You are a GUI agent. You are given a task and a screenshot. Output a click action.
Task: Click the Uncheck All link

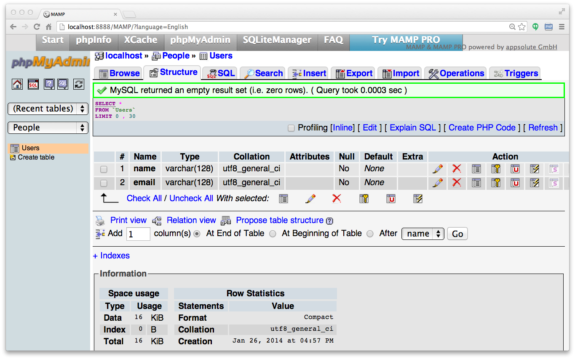click(x=191, y=198)
